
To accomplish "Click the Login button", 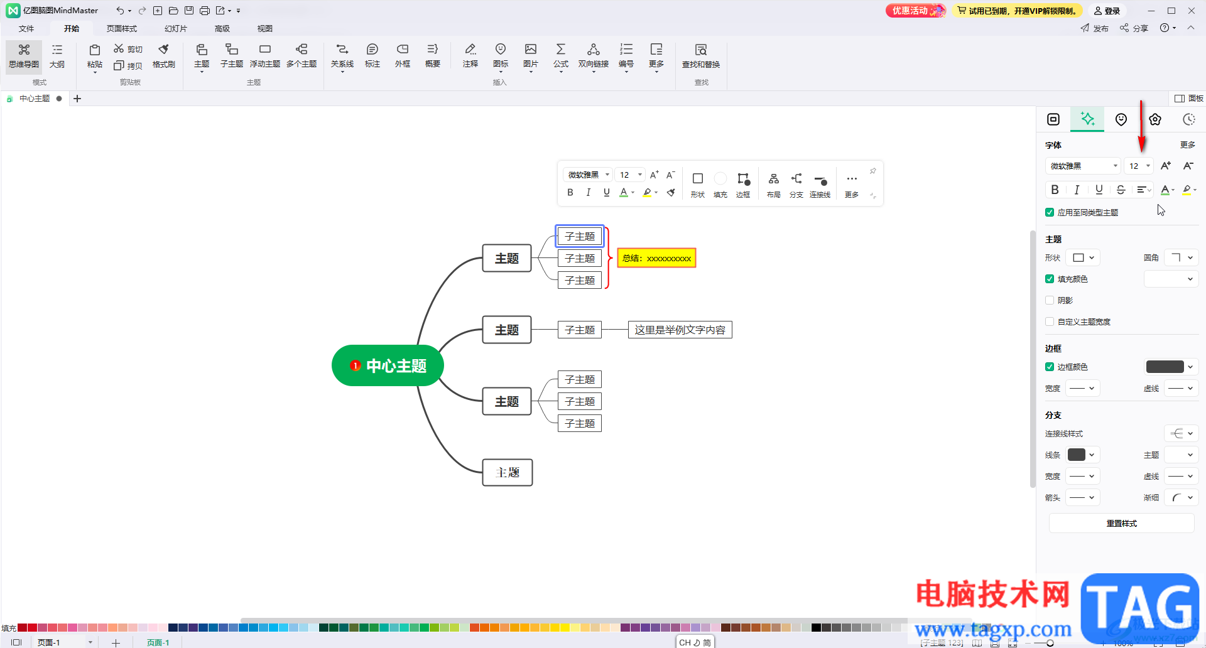I will [1107, 11].
